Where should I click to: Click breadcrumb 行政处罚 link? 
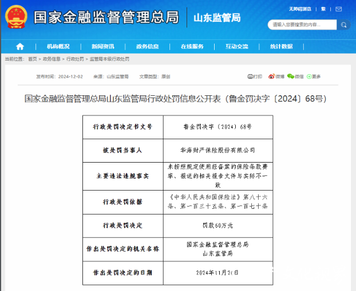(75, 59)
